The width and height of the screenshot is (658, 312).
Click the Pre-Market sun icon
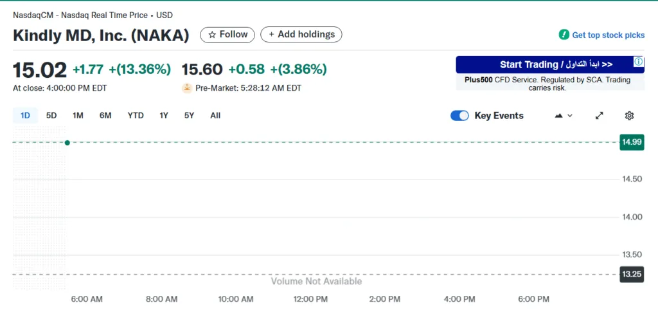tap(187, 88)
